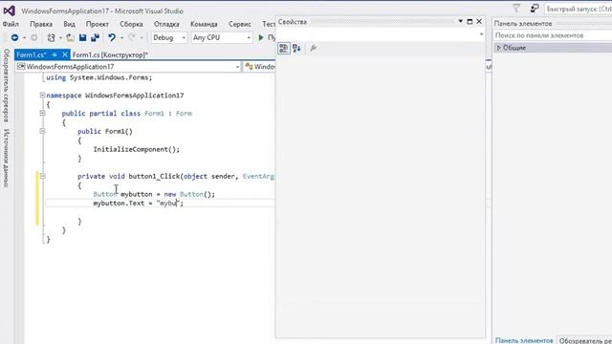
Task: Open the Проект menu
Action: tap(98, 24)
